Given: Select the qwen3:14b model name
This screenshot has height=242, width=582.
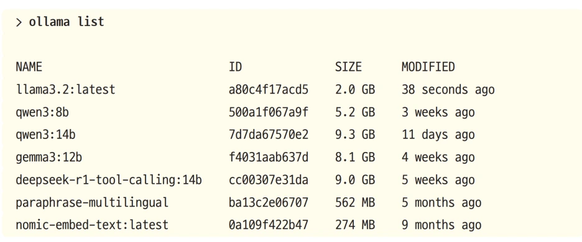Looking at the screenshot, I should (x=45, y=135).
